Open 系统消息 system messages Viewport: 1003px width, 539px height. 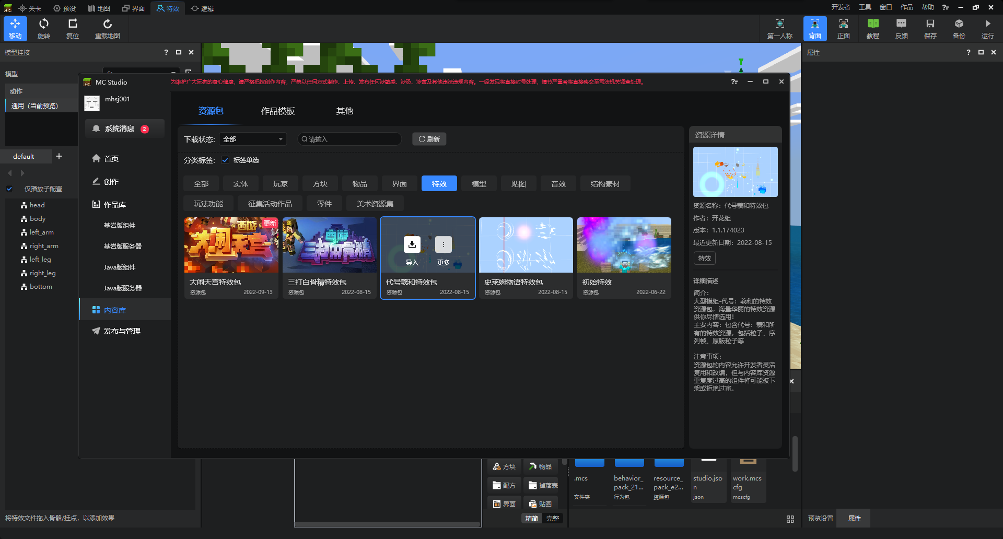(x=125, y=128)
